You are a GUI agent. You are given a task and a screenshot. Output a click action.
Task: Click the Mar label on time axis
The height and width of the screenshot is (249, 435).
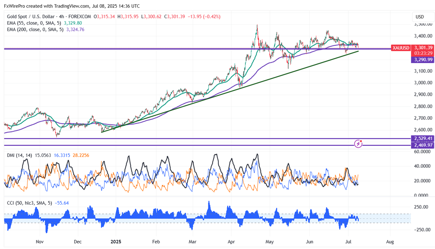pos(192,242)
